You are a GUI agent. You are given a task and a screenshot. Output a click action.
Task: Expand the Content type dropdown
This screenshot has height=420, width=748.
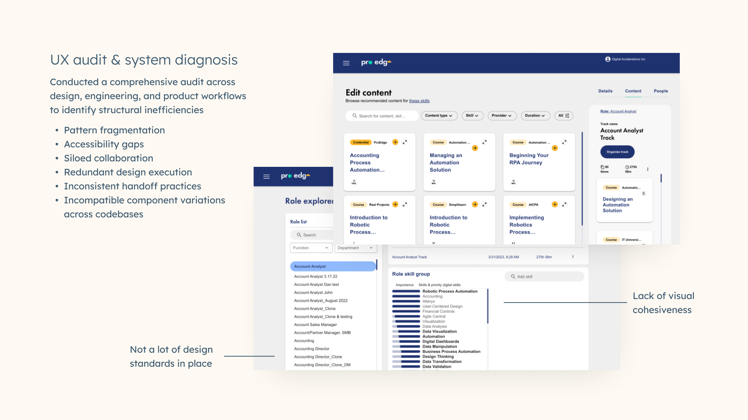click(439, 115)
